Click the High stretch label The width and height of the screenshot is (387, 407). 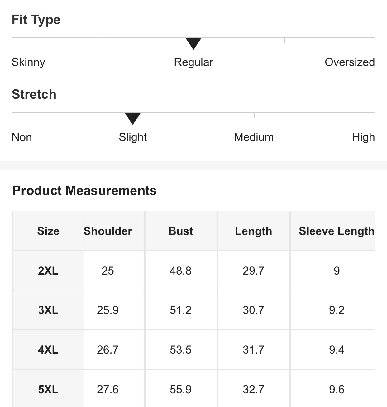363,137
